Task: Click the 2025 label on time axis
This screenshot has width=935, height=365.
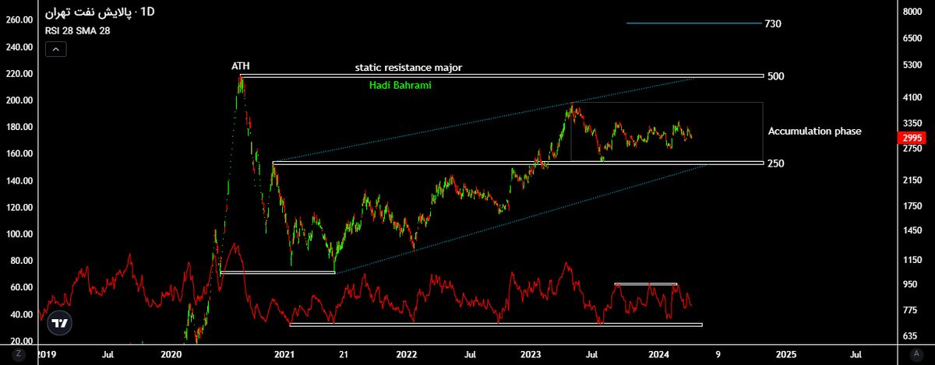Action: tap(785, 354)
